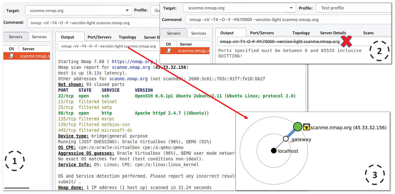Viewport: 395px width, 194px height.
Task: Click the 23/tcp filtered telnet line
Action: click(88, 101)
